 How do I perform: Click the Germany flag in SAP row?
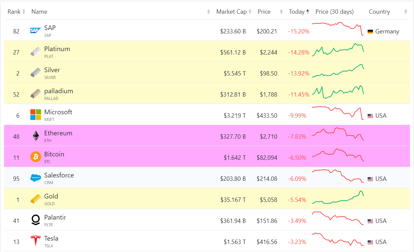370,31
